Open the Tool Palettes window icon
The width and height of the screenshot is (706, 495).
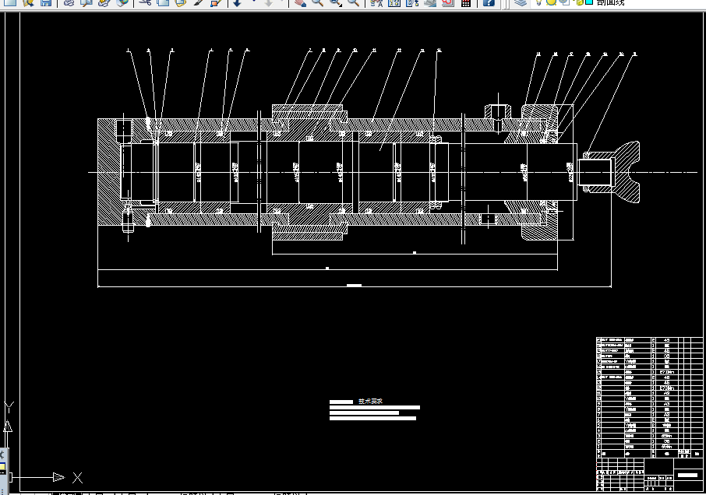pyautogui.click(x=412, y=2)
